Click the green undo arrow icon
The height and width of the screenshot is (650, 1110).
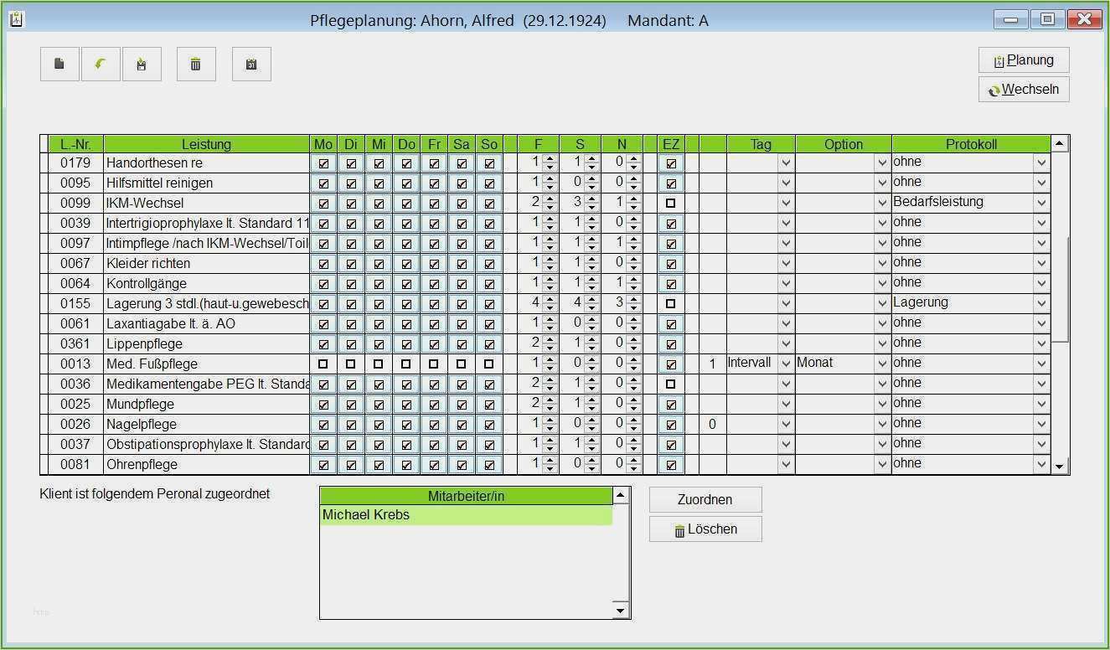[x=101, y=64]
